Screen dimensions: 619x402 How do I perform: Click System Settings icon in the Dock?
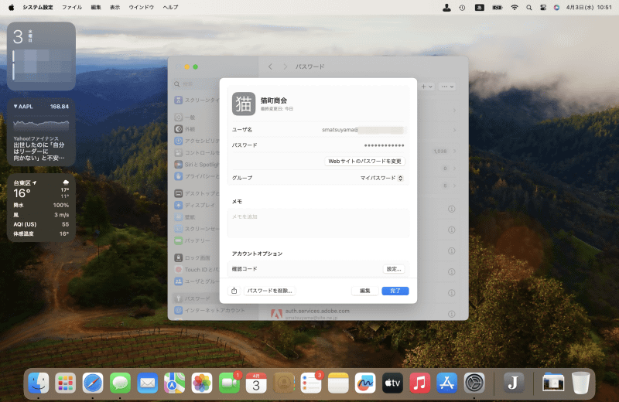click(474, 383)
